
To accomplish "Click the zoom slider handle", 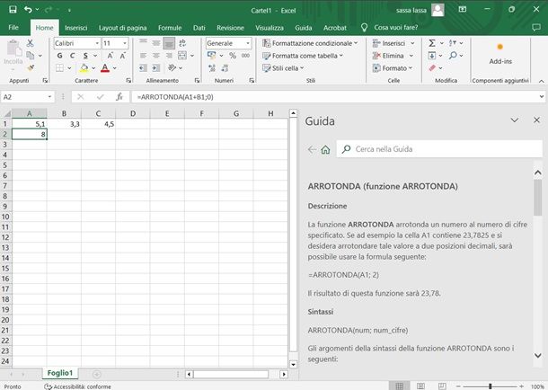I will point(490,386).
